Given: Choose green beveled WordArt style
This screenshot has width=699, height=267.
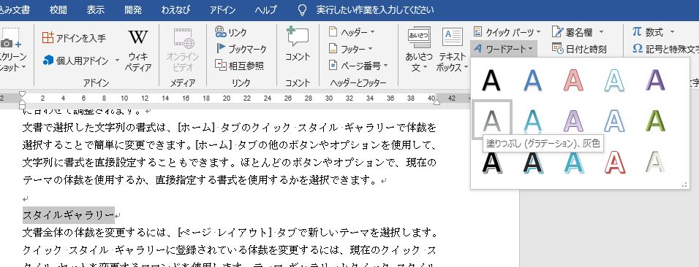Looking at the screenshot, I should point(655,120).
